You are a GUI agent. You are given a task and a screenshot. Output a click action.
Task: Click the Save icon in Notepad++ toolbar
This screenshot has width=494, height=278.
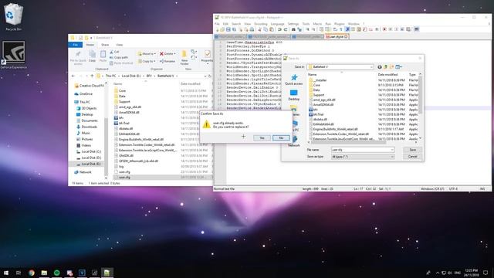228,29
